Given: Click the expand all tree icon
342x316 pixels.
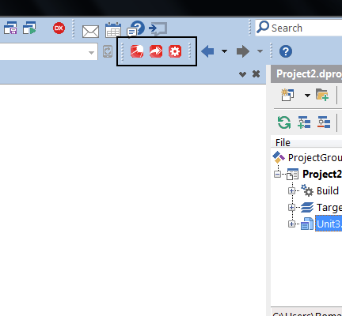Looking at the screenshot, I should (304, 122).
